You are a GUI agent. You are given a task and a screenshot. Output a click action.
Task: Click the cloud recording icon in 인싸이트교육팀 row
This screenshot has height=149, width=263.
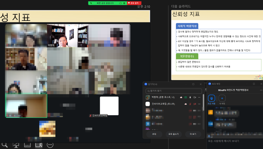pyautogui.click(x=185, y=104)
